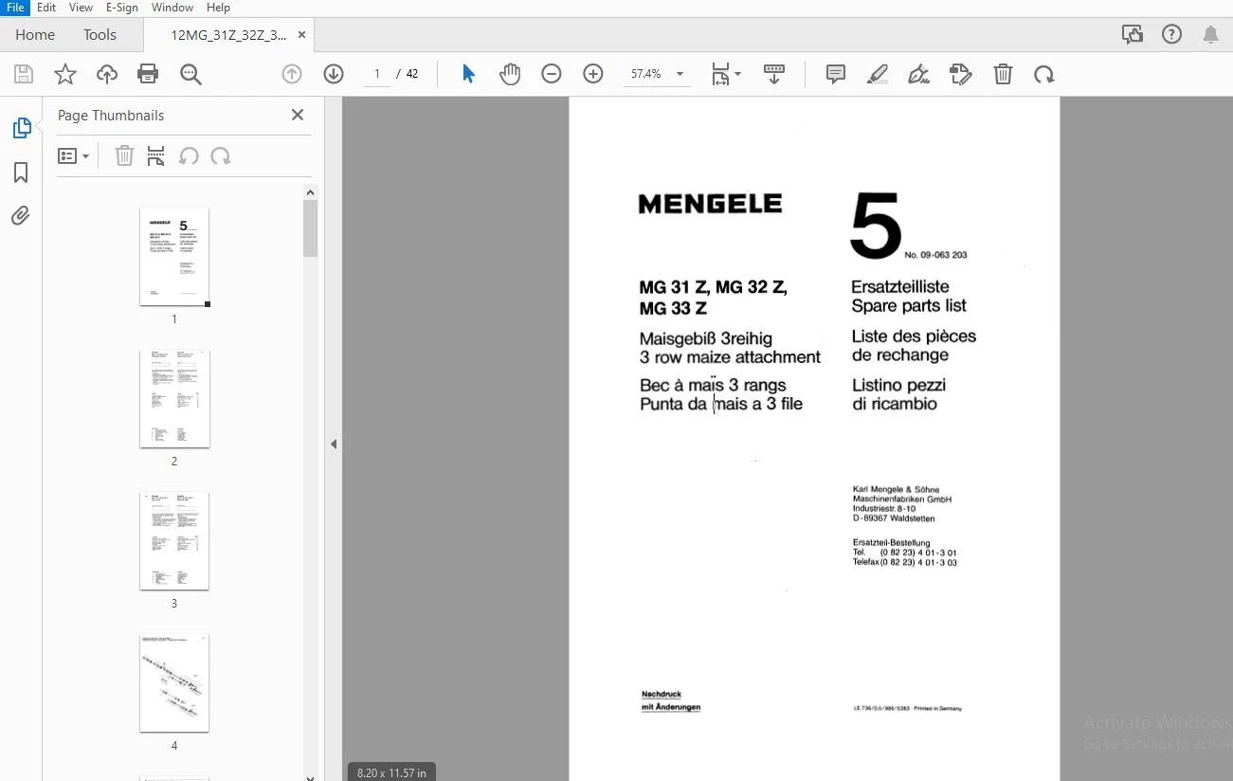Click the 'Ersatzteilliste' heading text
This screenshot has width=1233, height=781.
point(900,287)
